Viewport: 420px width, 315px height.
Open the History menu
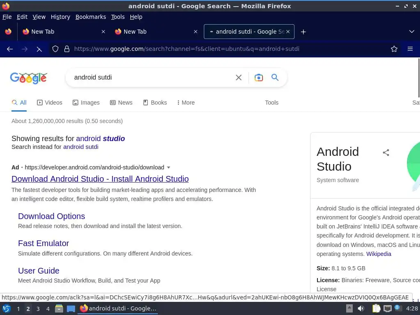point(60,17)
